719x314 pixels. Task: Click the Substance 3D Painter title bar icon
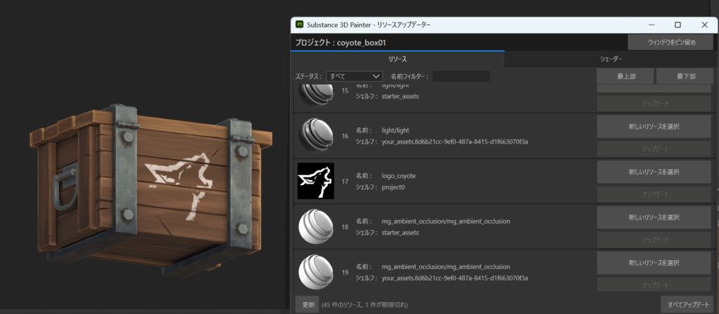[x=300, y=25]
